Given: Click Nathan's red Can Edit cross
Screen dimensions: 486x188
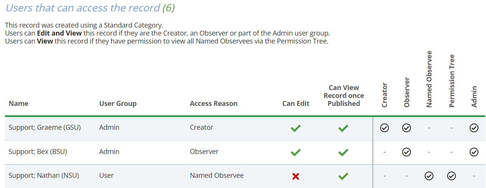Looking at the screenshot, I should [296, 176].
